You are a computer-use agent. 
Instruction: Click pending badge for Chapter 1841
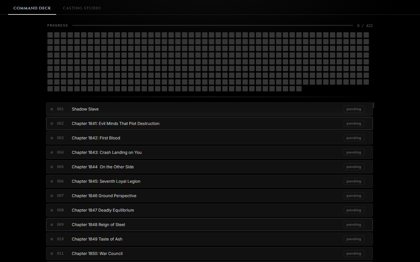tap(354, 124)
